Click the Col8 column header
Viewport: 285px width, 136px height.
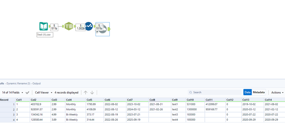coord(160,100)
